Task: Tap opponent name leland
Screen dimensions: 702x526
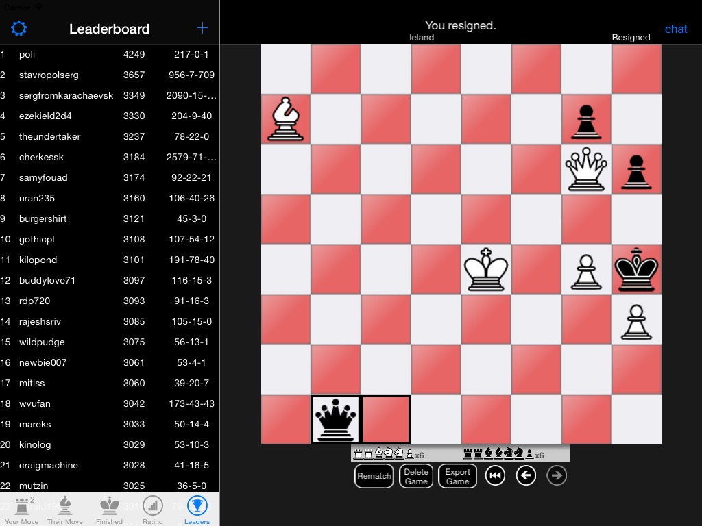Action: [422, 38]
